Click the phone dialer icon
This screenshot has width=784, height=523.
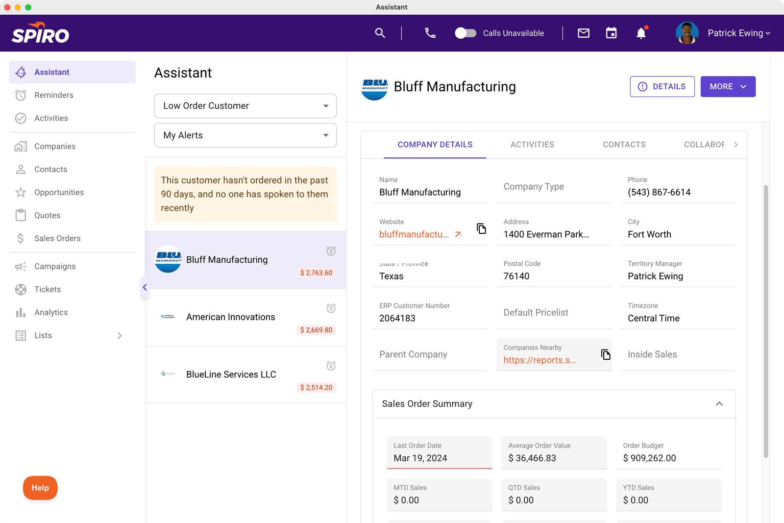[x=430, y=33]
